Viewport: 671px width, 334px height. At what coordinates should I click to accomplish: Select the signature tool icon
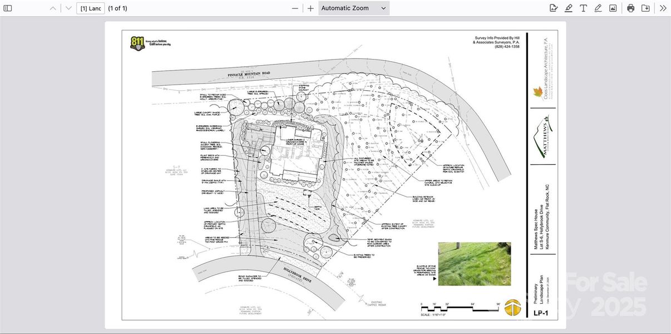pos(554,8)
